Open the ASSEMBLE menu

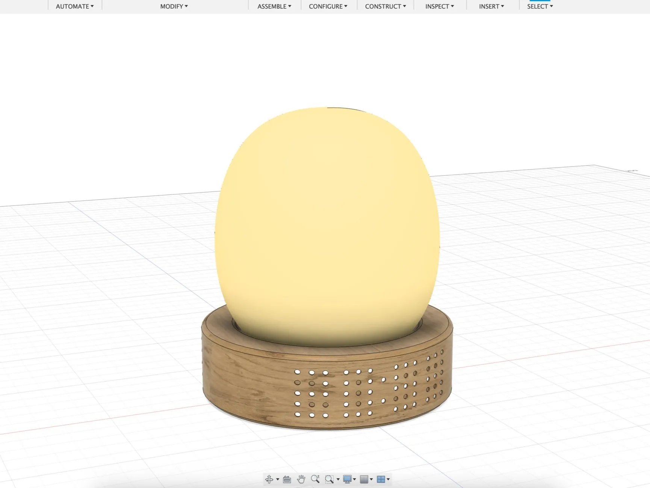click(x=274, y=6)
